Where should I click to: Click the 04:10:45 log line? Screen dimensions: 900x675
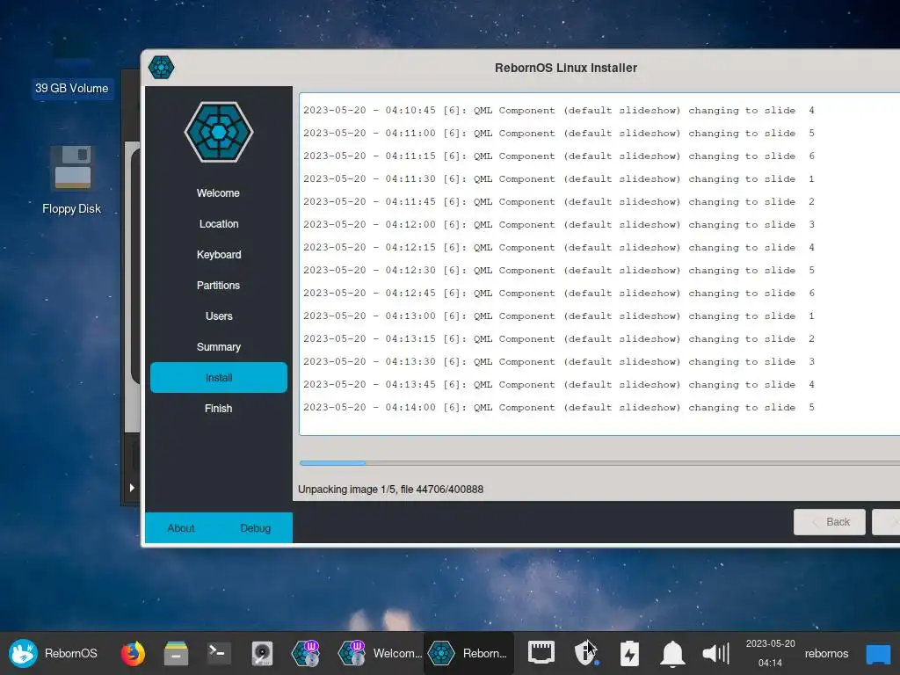(x=558, y=110)
